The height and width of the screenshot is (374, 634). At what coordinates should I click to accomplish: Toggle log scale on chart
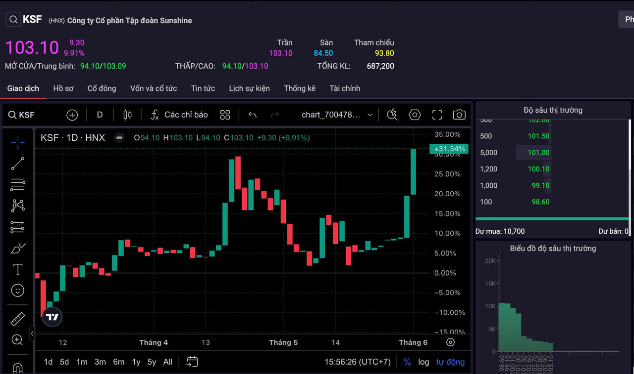click(423, 362)
